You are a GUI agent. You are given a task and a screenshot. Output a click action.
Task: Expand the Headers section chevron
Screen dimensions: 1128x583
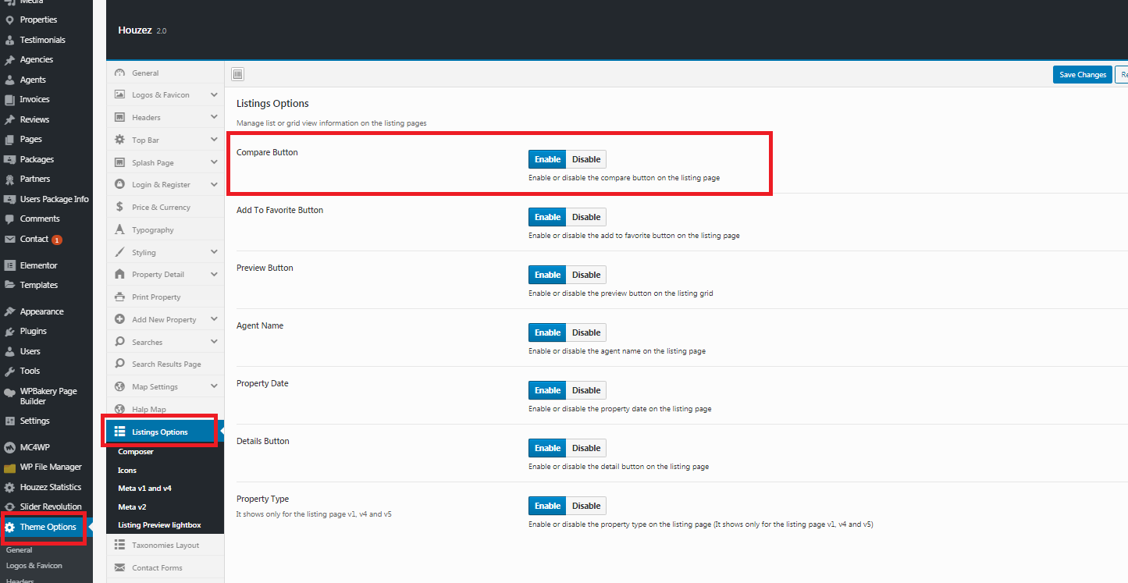pos(214,117)
